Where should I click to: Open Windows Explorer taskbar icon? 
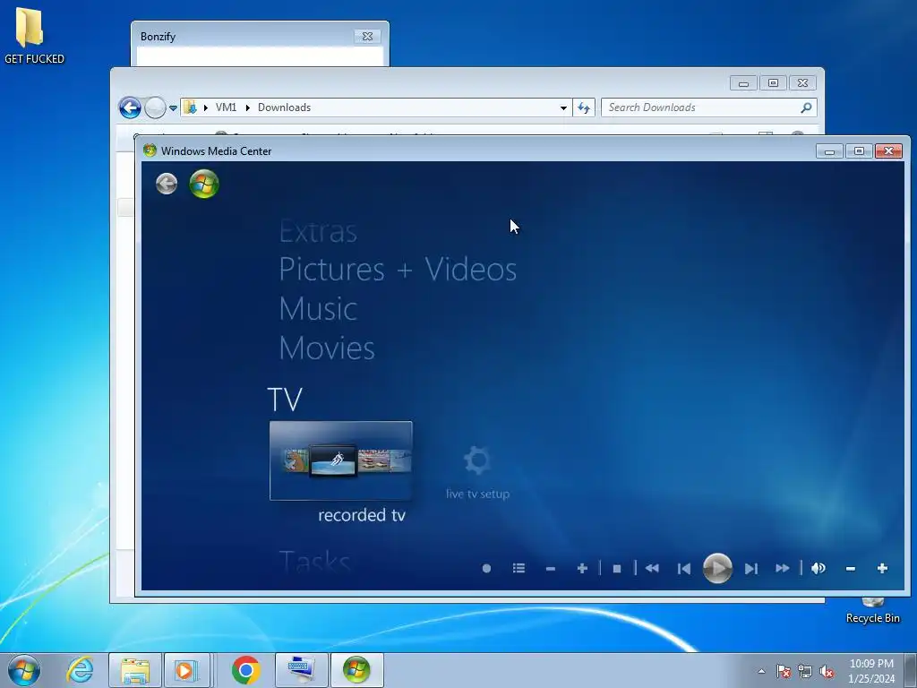[134, 670]
